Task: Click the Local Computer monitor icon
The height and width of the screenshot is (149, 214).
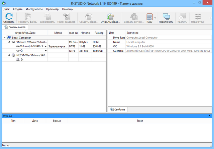Action: coord(9,37)
